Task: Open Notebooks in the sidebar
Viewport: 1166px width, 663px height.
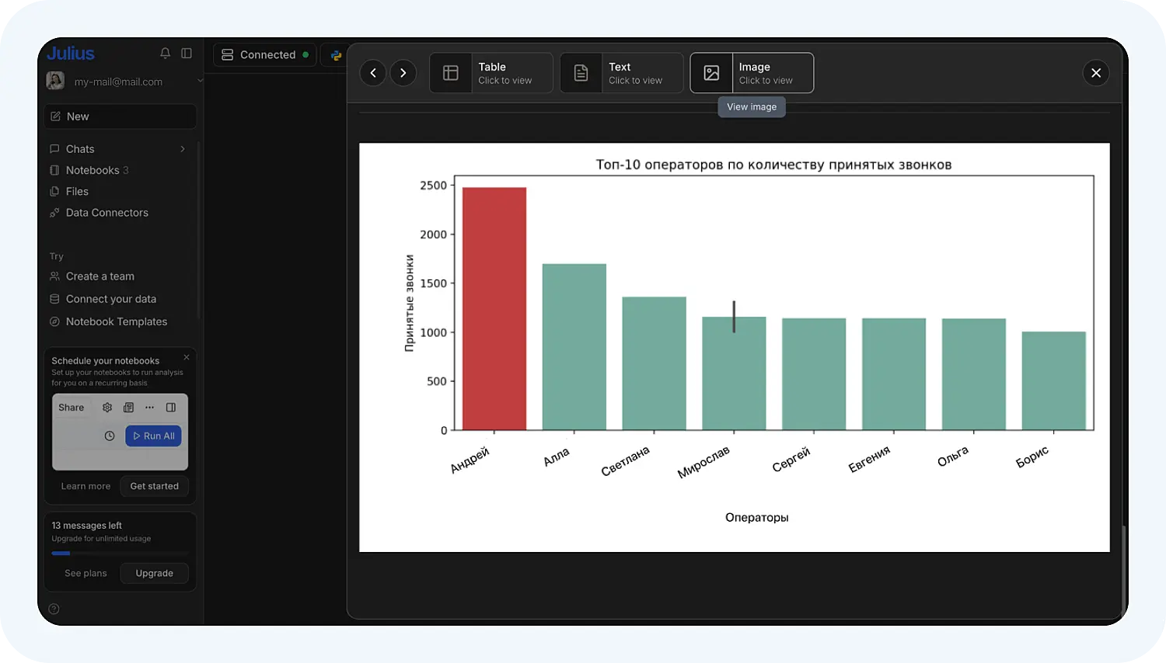Action: [x=93, y=170]
